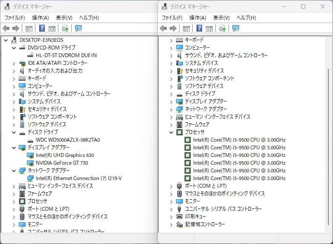
Task: Select HL-DT-ST DVDROM DUE1N text
Action: tap(66, 55)
